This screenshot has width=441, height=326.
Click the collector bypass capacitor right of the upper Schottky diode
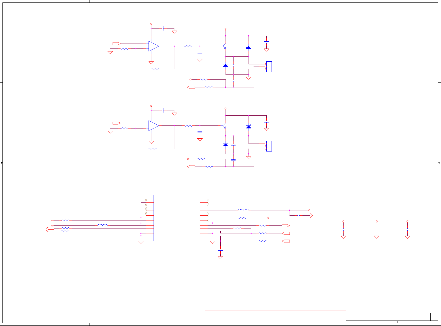pos(266,42)
